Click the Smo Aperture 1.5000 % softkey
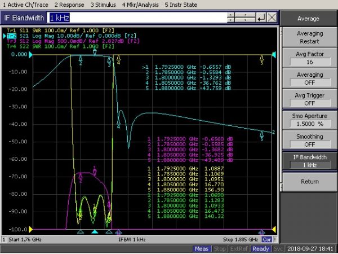 (310, 120)
